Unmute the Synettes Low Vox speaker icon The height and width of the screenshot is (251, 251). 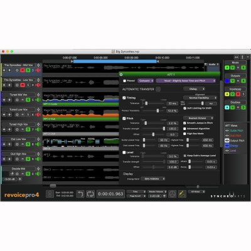coord(38,85)
